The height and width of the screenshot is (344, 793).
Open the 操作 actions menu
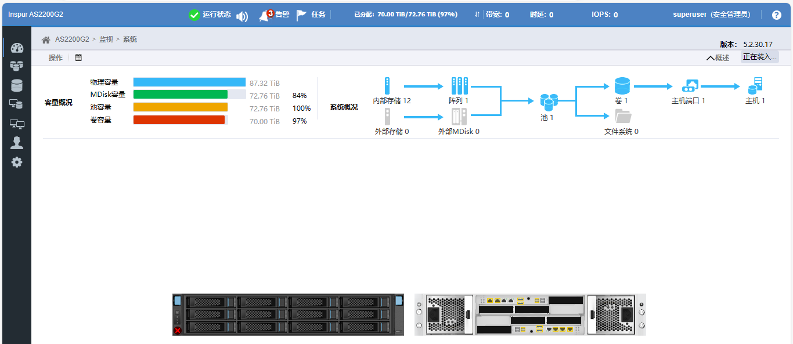pos(56,57)
